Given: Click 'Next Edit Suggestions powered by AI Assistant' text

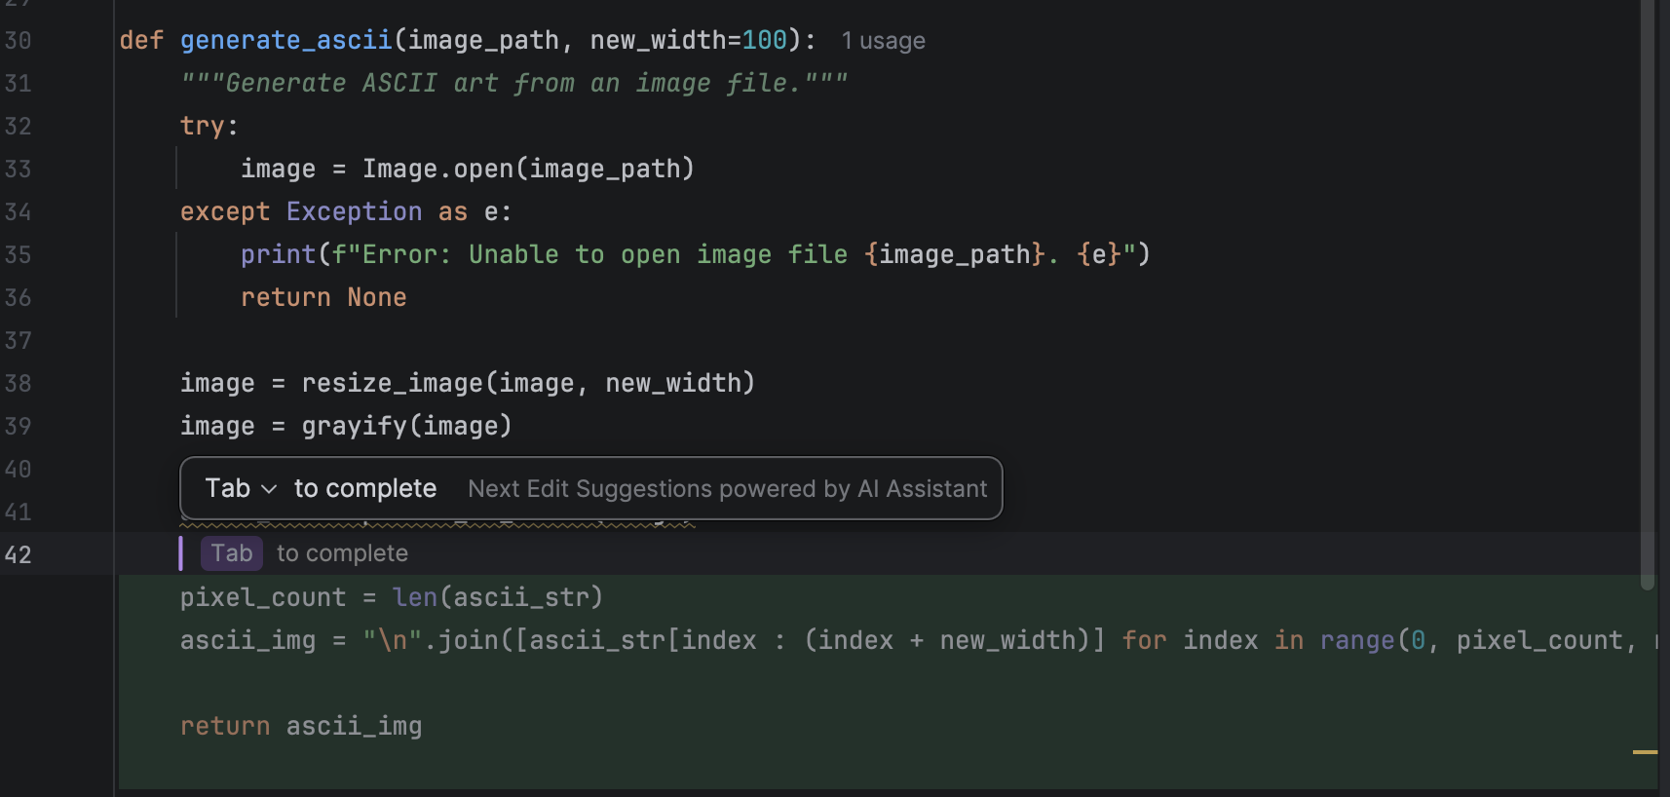Looking at the screenshot, I should [727, 489].
